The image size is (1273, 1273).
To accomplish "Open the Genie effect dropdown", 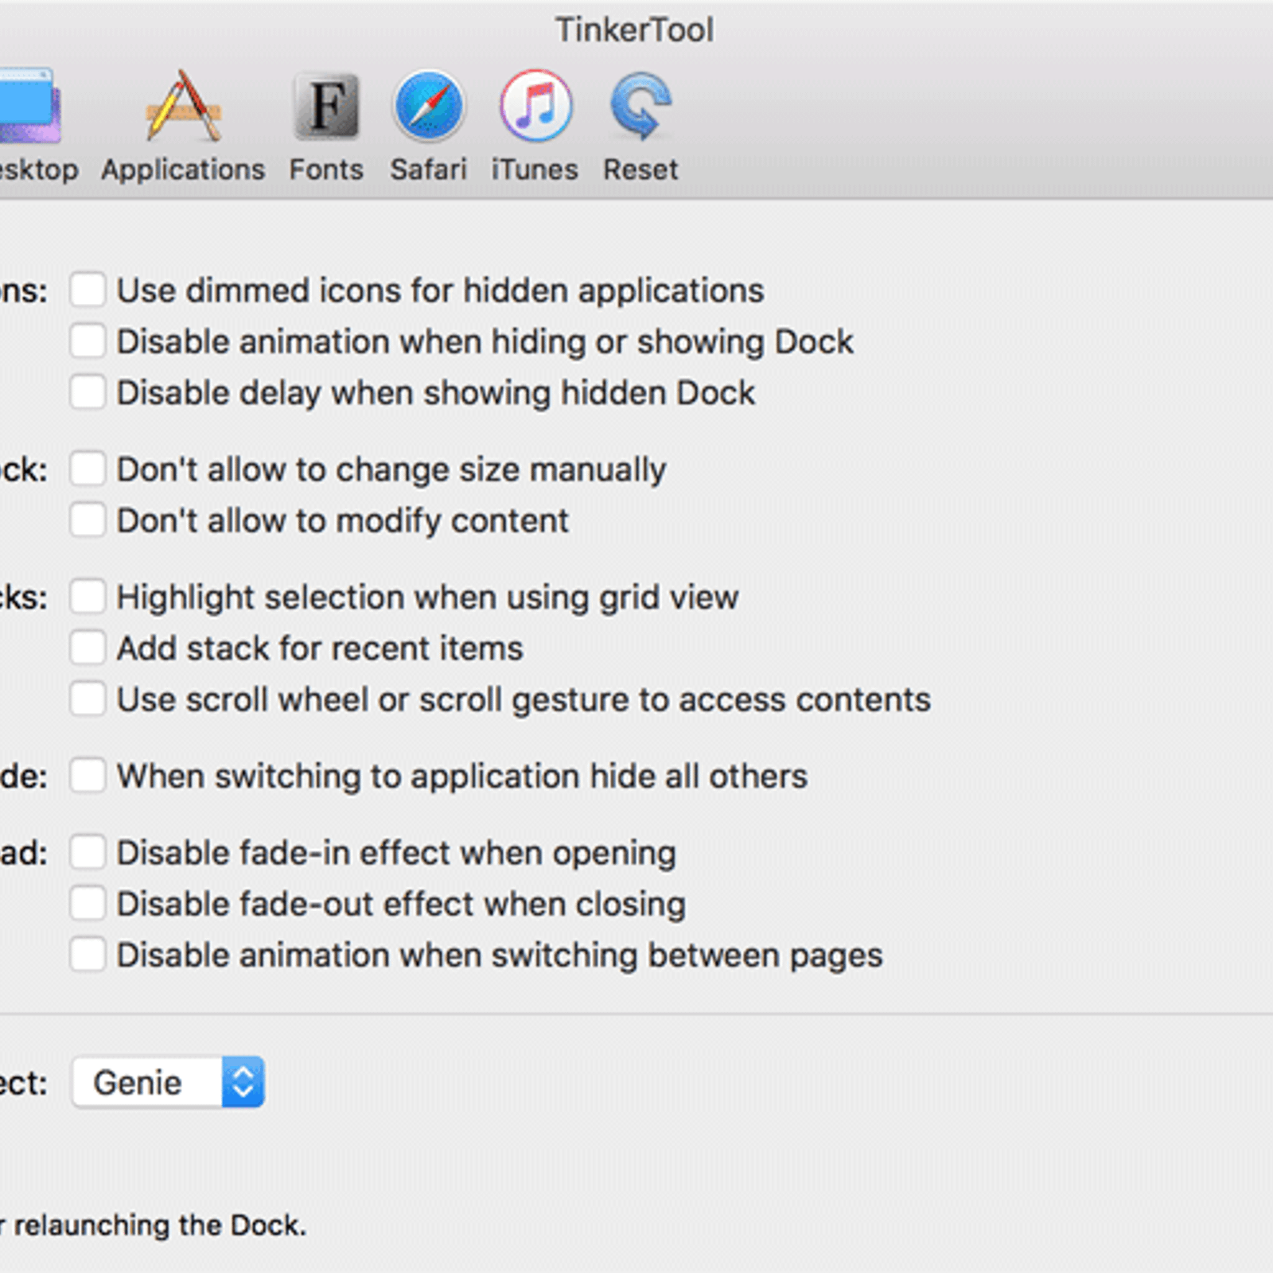I will (x=168, y=1082).
